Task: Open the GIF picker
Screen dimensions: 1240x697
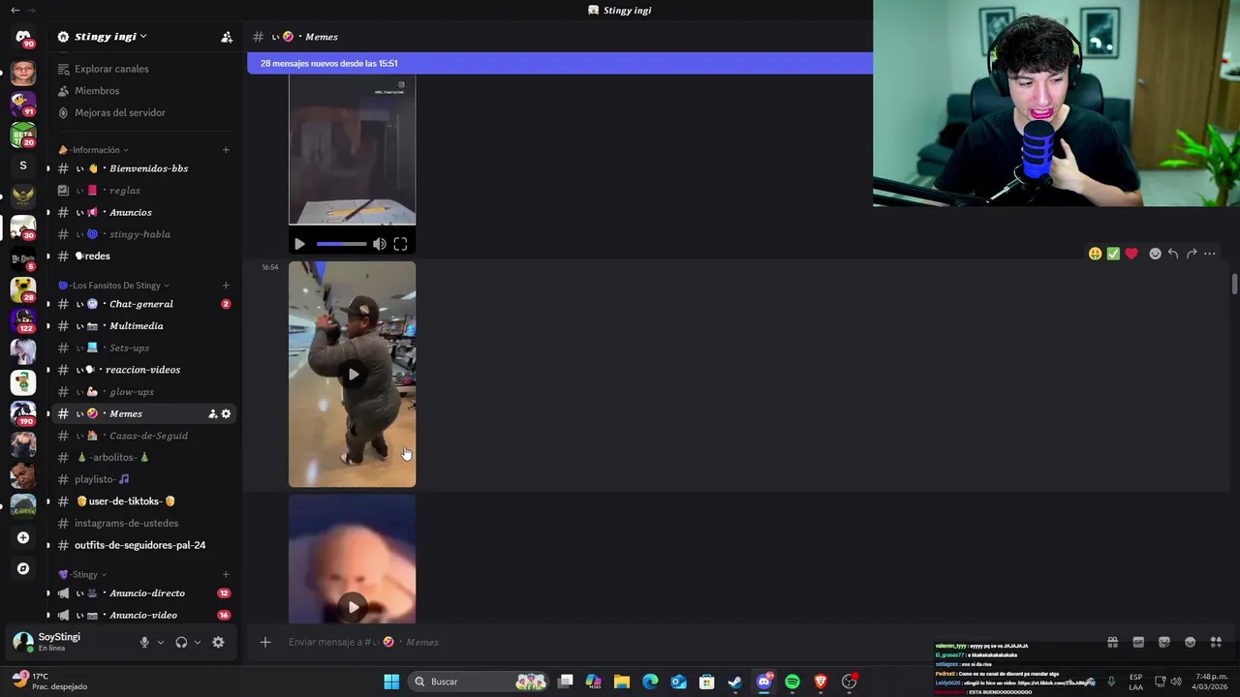Action: (1138, 642)
